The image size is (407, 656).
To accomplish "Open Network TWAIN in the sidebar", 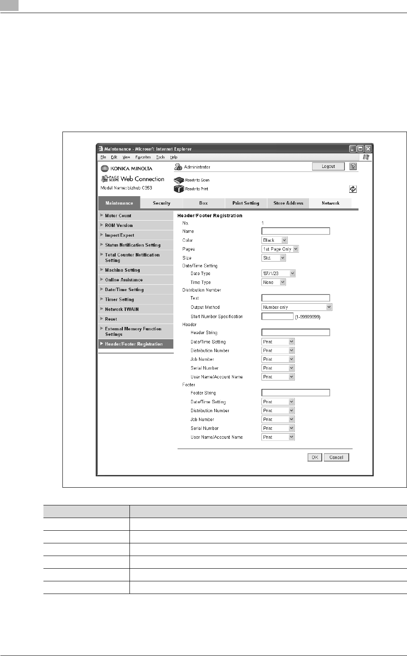I will click(x=136, y=309).
